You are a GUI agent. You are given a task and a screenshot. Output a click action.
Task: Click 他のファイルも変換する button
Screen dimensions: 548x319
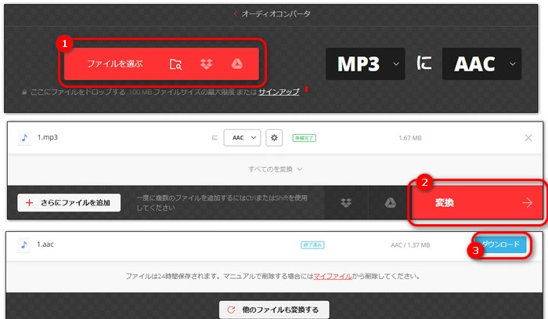(274, 310)
